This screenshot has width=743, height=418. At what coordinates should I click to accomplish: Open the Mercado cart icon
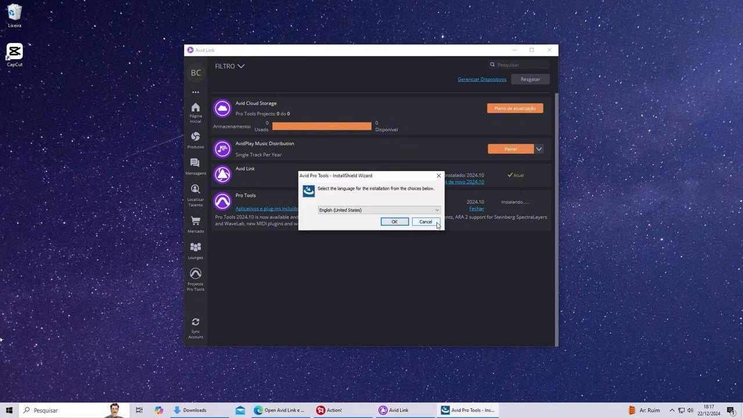coord(196,221)
